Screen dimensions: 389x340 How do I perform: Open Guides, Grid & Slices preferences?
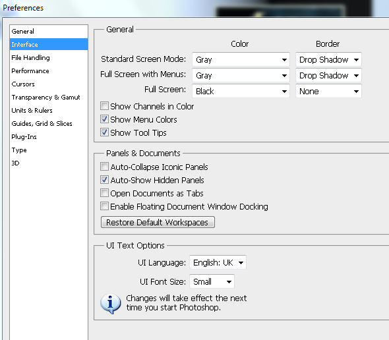tap(49, 123)
